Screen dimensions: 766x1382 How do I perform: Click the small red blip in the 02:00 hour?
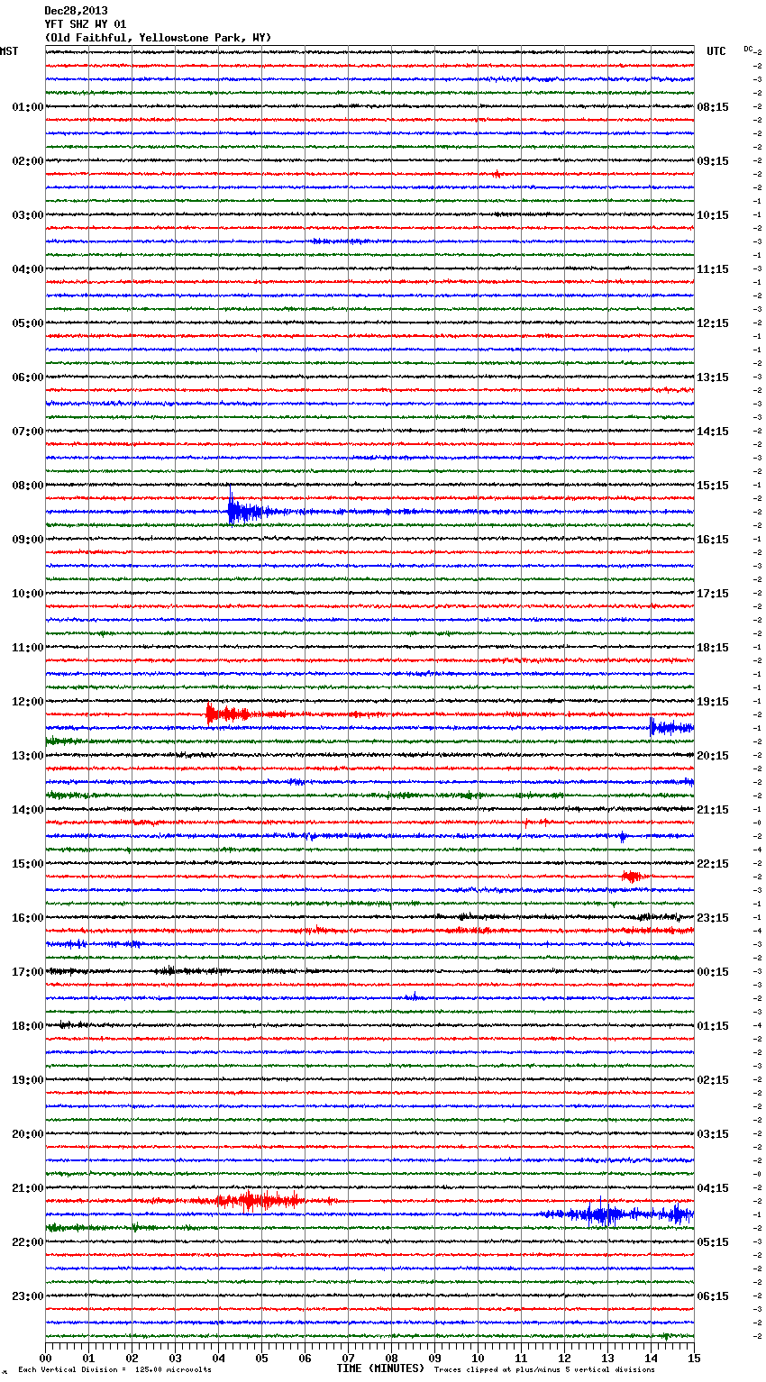[x=497, y=174]
